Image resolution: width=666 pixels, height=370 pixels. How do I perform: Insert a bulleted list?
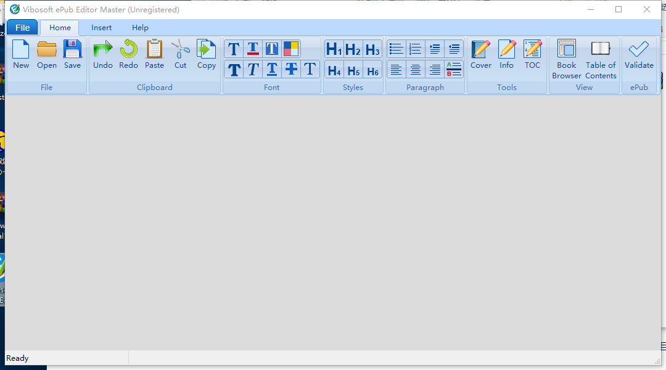(396, 48)
